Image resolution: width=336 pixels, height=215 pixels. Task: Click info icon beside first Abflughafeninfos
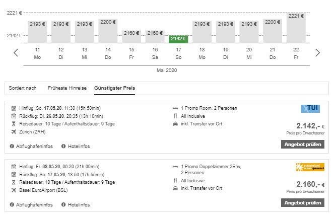[x=12, y=146]
